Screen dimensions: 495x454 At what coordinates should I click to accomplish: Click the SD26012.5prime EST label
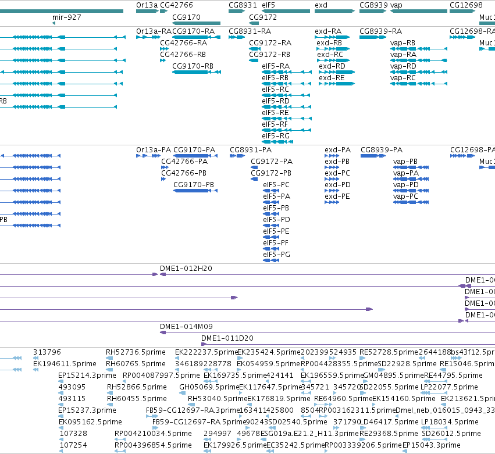click(x=451, y=434)
